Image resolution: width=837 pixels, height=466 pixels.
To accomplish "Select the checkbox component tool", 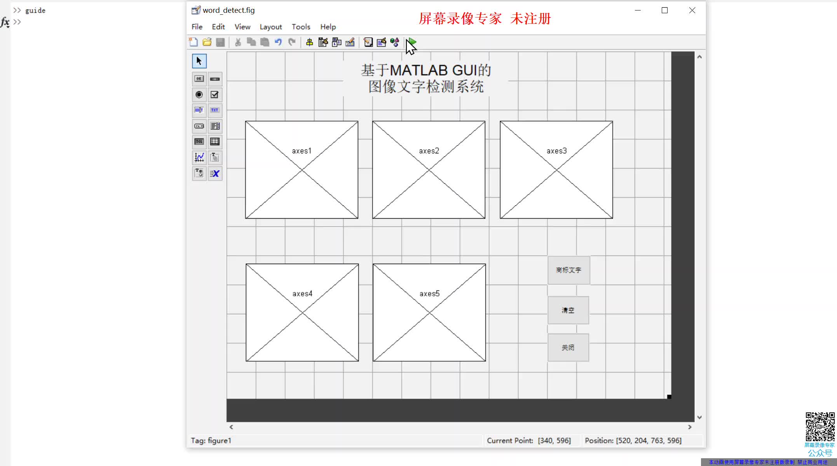I will 215,94.
